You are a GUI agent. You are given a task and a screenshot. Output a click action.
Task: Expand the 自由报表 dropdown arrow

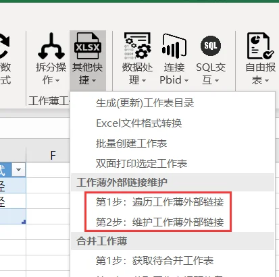click(x=267, y=80)
